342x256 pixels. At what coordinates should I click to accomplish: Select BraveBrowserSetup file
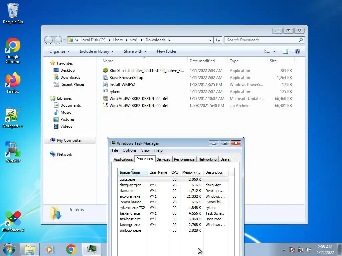point(197,77)
